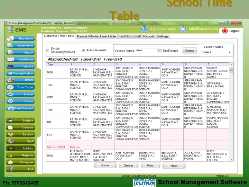Screen dimensions: 249x187
Task: Click the timetable scrollbar up arrow
Action: point(231,64)
